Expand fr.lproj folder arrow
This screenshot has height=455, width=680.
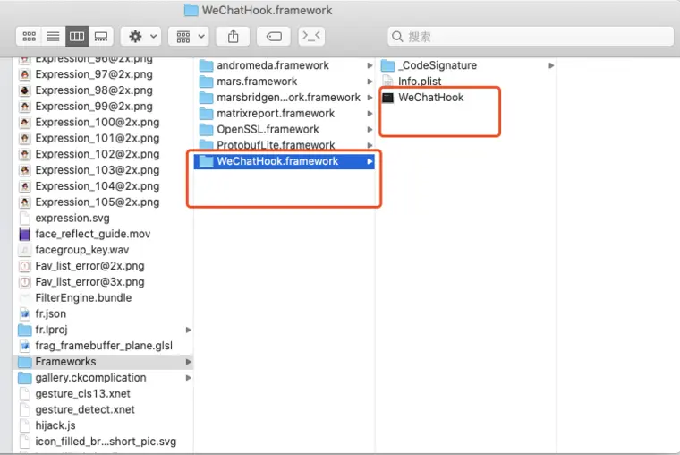(188, 330)
